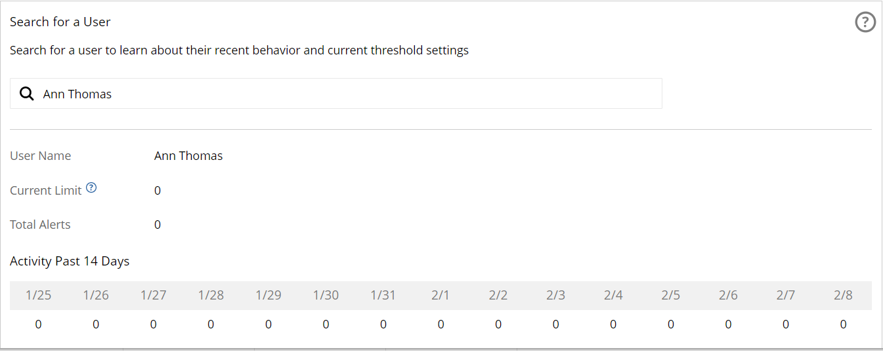Click the Ann Thomas search input field
The image size is (883, 352).
[348, 94]
